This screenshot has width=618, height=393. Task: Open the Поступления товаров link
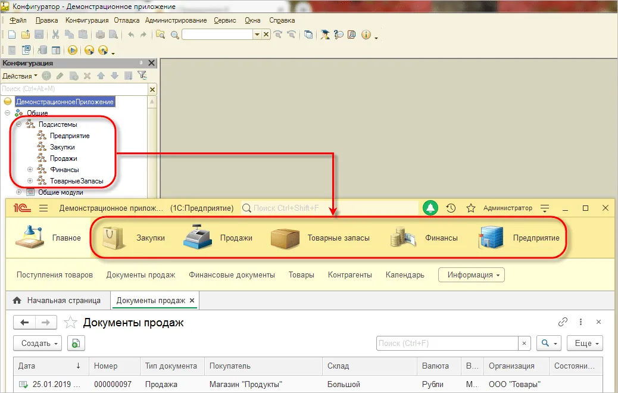55,275
